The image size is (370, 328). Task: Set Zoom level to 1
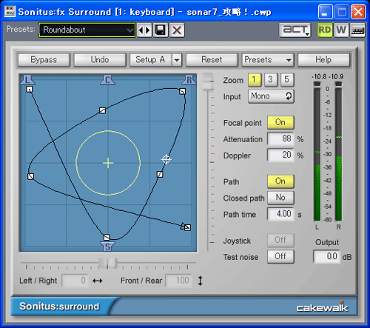(x=255, y=80)
